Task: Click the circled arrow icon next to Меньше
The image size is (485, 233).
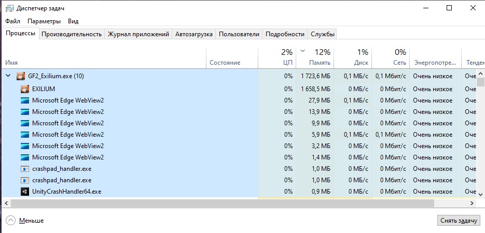Action: (10, 221)
